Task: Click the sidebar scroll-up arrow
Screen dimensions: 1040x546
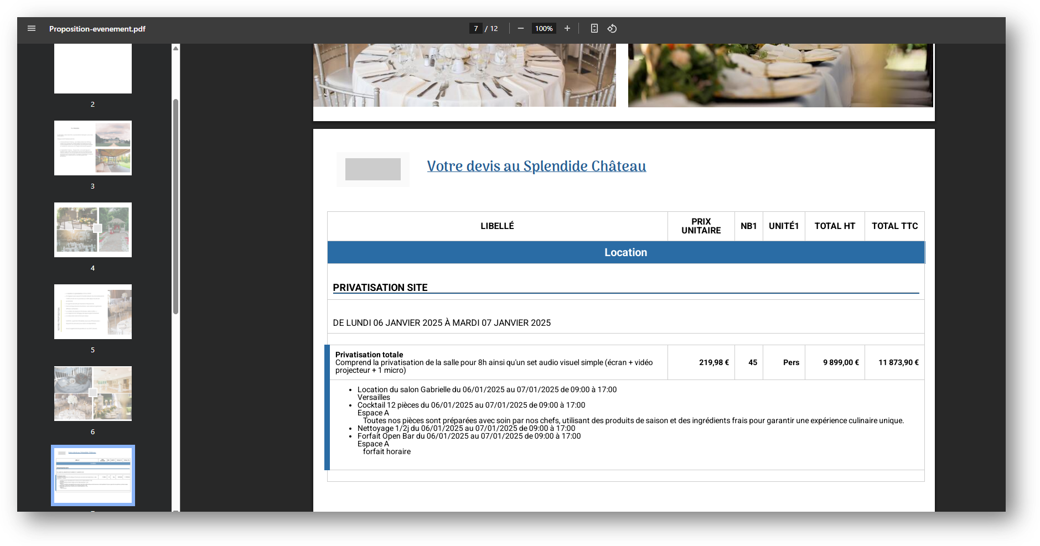Action: tap(175, 48)
